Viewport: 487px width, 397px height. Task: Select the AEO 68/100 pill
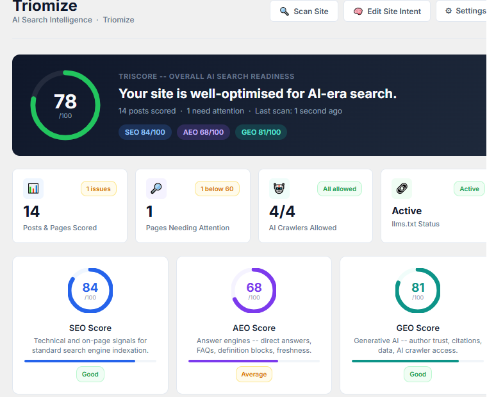pyautogui.click(x=203, y=132)
